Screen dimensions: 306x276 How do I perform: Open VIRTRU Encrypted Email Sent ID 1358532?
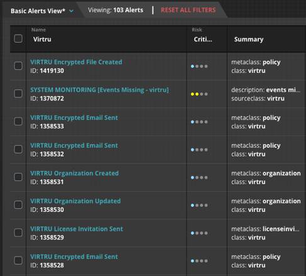[74, 145]
